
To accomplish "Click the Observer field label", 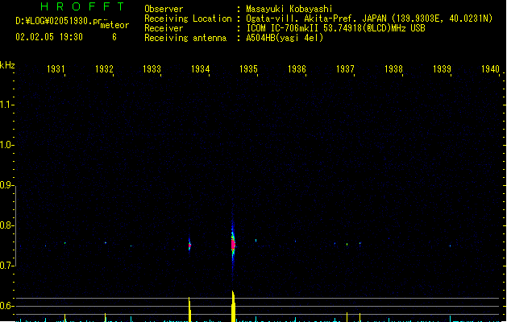I will coord(164,9).
